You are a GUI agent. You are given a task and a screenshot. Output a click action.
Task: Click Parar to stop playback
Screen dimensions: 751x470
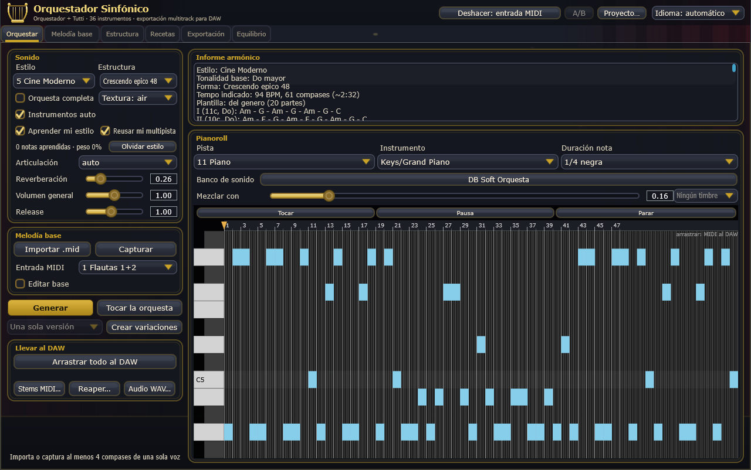646,213
